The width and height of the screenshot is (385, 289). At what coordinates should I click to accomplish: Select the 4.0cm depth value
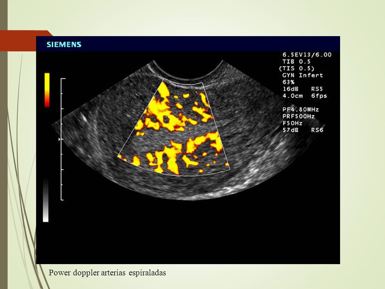(292, 96)
